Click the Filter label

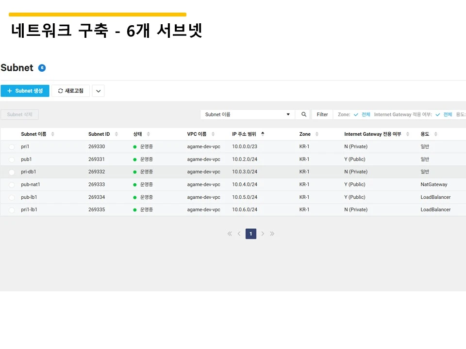[x=322, y=114]
